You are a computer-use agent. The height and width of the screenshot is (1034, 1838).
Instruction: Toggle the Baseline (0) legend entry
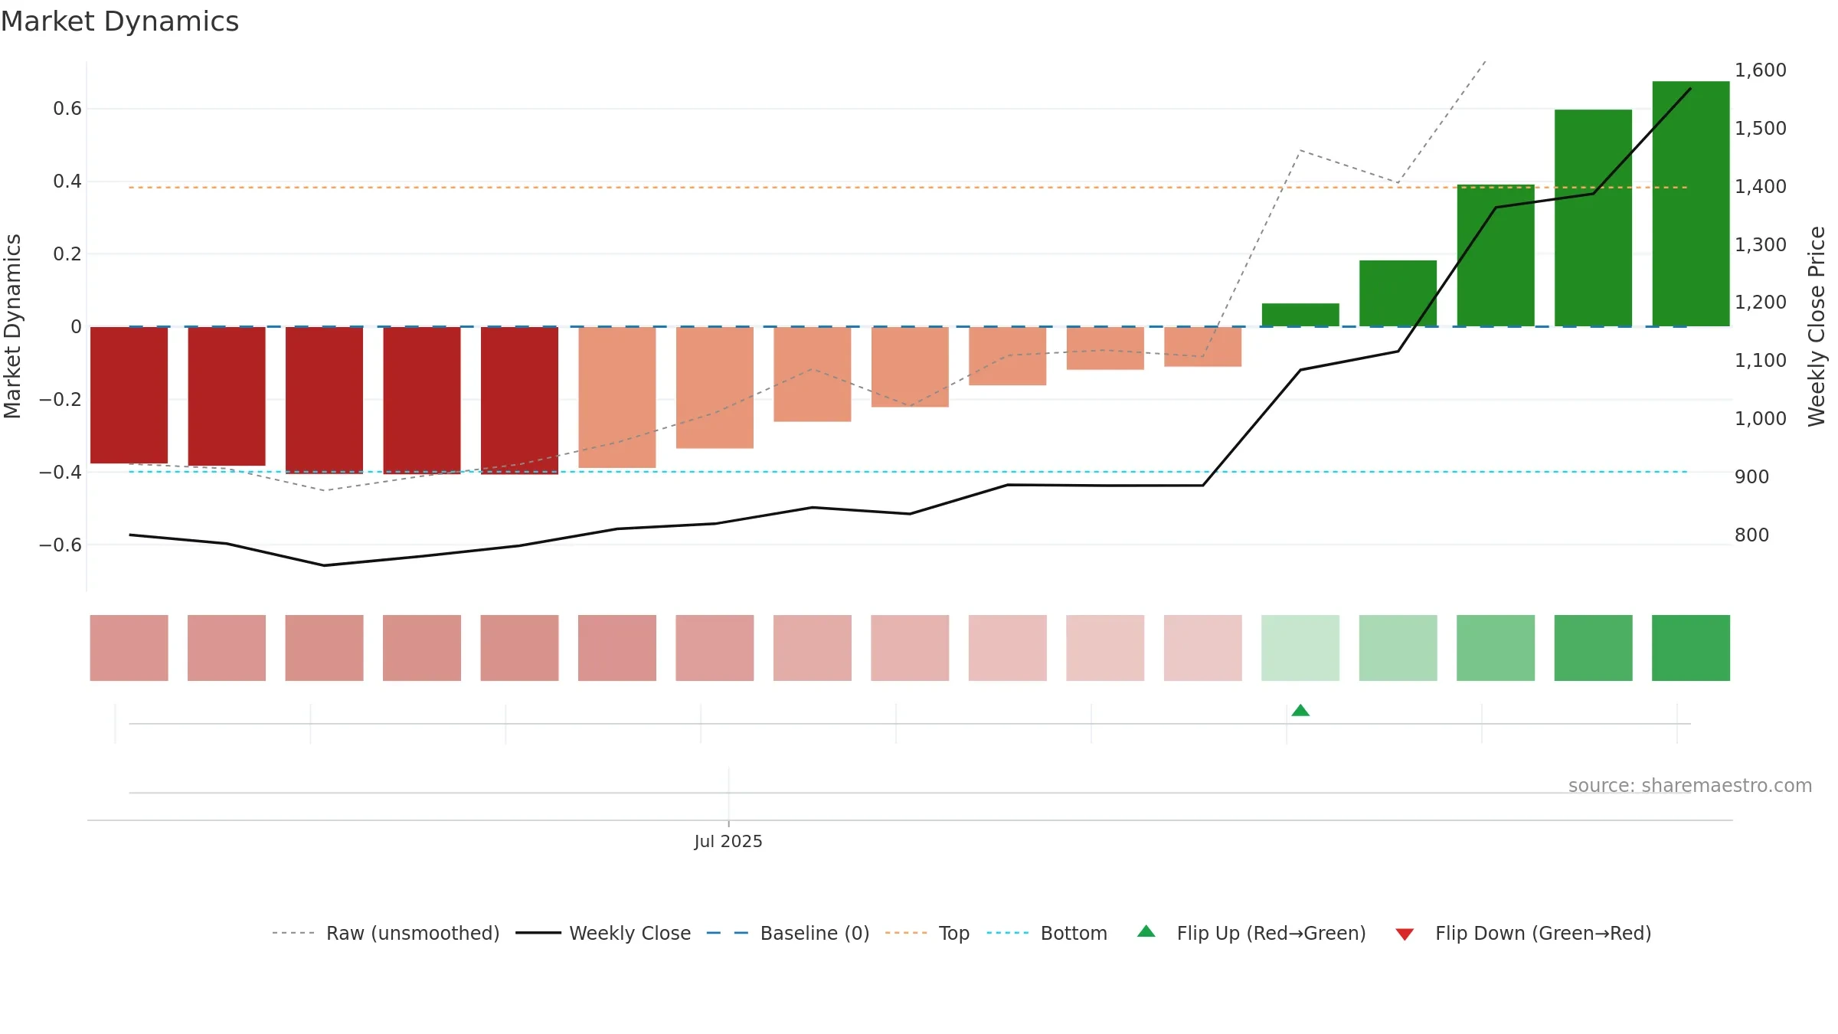point(788,933)
